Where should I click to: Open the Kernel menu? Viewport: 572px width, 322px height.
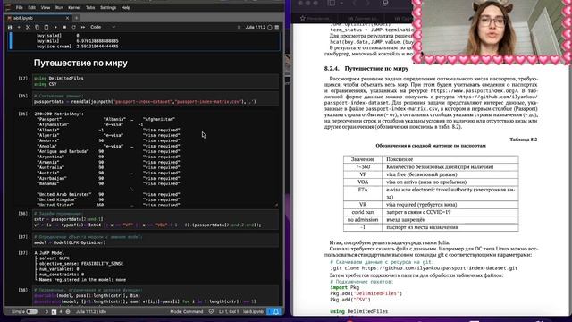pyautogui.click(x=74, y=8)
